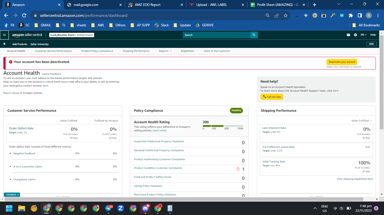
Task: Open the Calculator from the taskbar
Action: (170, 208)
